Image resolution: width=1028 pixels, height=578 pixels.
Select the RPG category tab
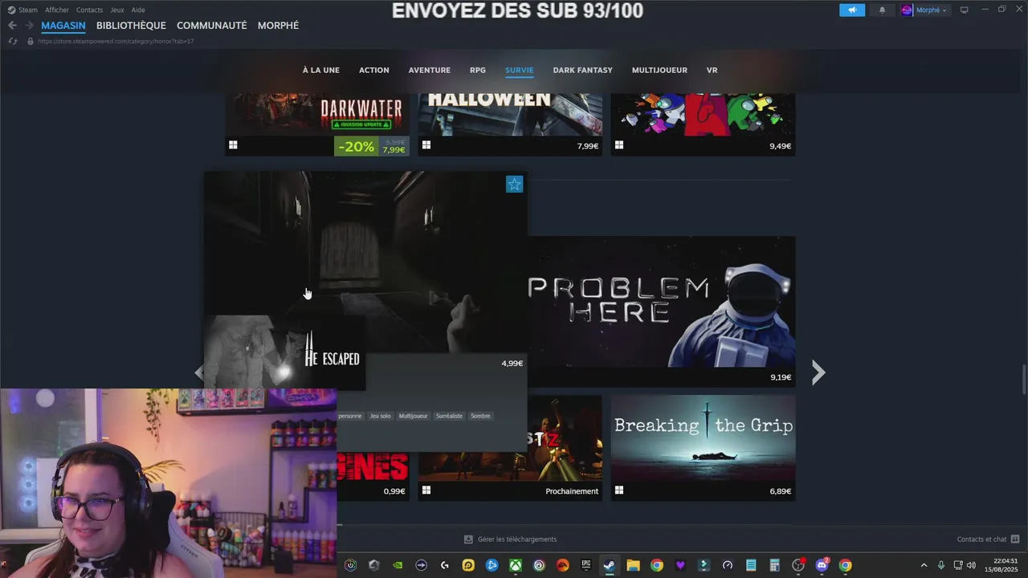coord(478,70)
